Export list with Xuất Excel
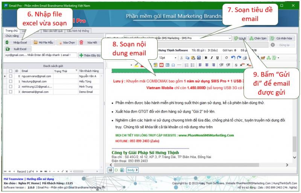301x193 pixels. pyautogui.click(x=18, y=49)
